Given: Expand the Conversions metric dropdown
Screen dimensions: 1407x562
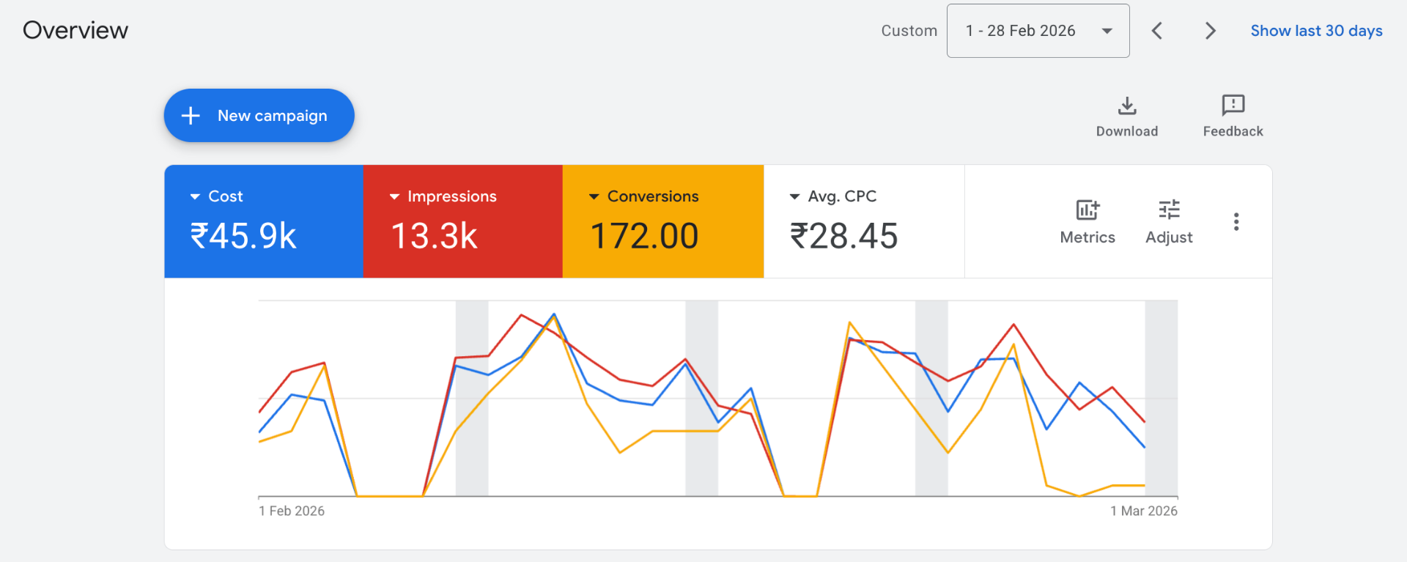Looking at the screenshot, I should tap(594, 197).
